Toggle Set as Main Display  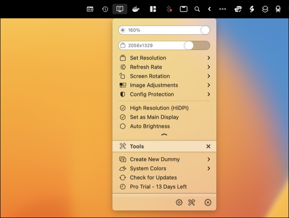[x=154, y=117]
